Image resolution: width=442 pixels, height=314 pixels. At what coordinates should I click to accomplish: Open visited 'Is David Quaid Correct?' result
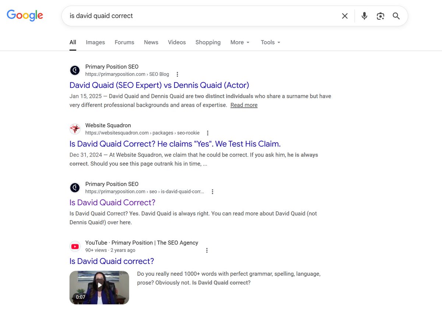click(x=112, y=203)
